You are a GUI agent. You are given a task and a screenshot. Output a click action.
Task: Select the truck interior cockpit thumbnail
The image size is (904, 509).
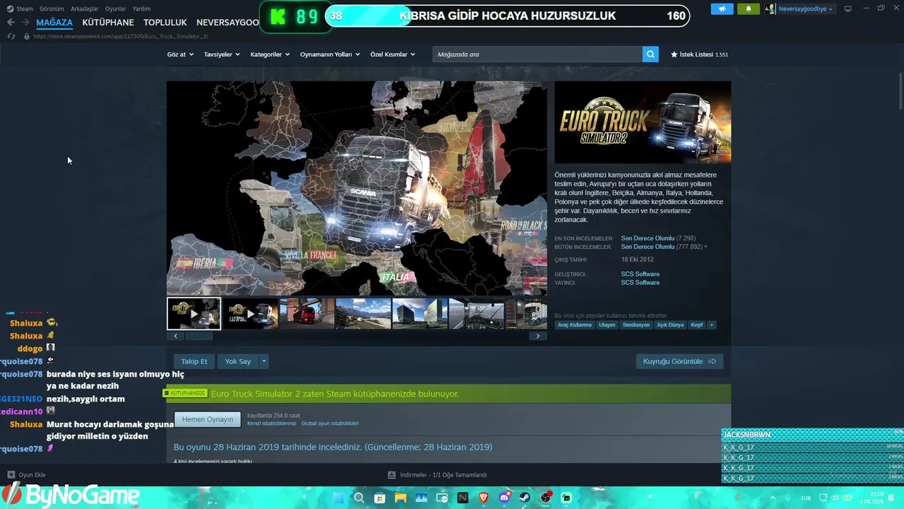pyautogui.click(x=477, y=313)
